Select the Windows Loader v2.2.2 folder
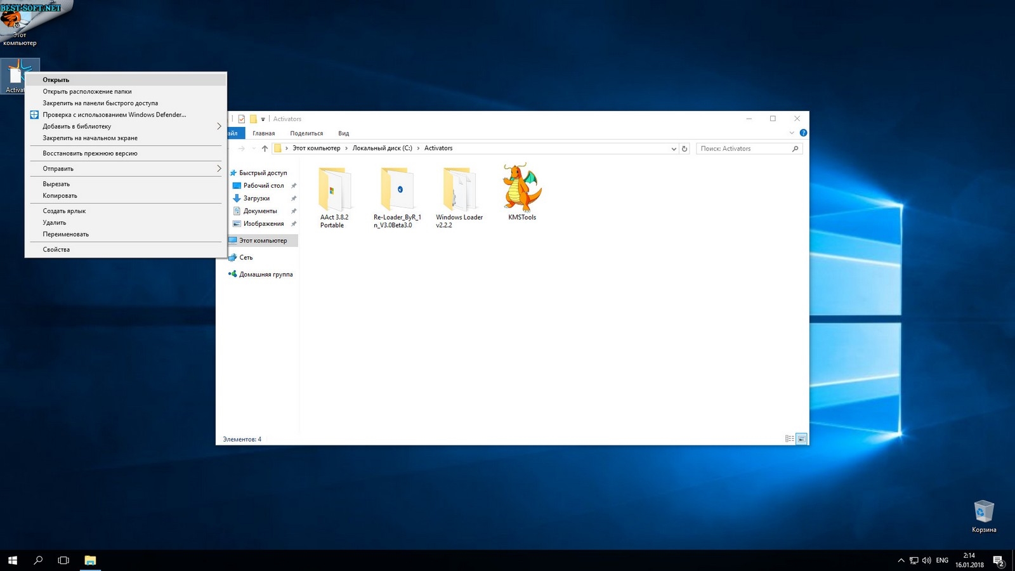Viewport: 1015px width, 571px height. [459, 197]
